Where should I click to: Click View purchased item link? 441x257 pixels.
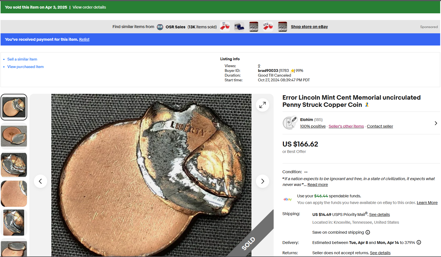pyautogui.click(x=26, y=67)
